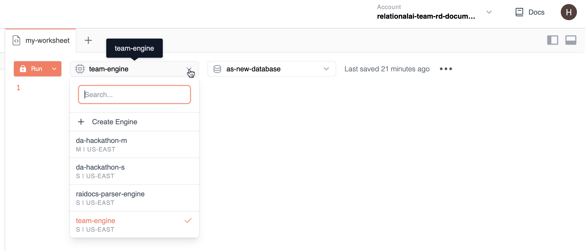
Task: Click Create Engine option
Action: (114, 122)
